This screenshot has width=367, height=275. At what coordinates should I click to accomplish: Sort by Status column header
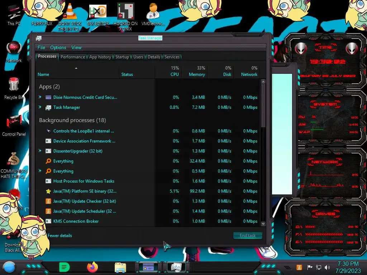(x=137, y=71)
